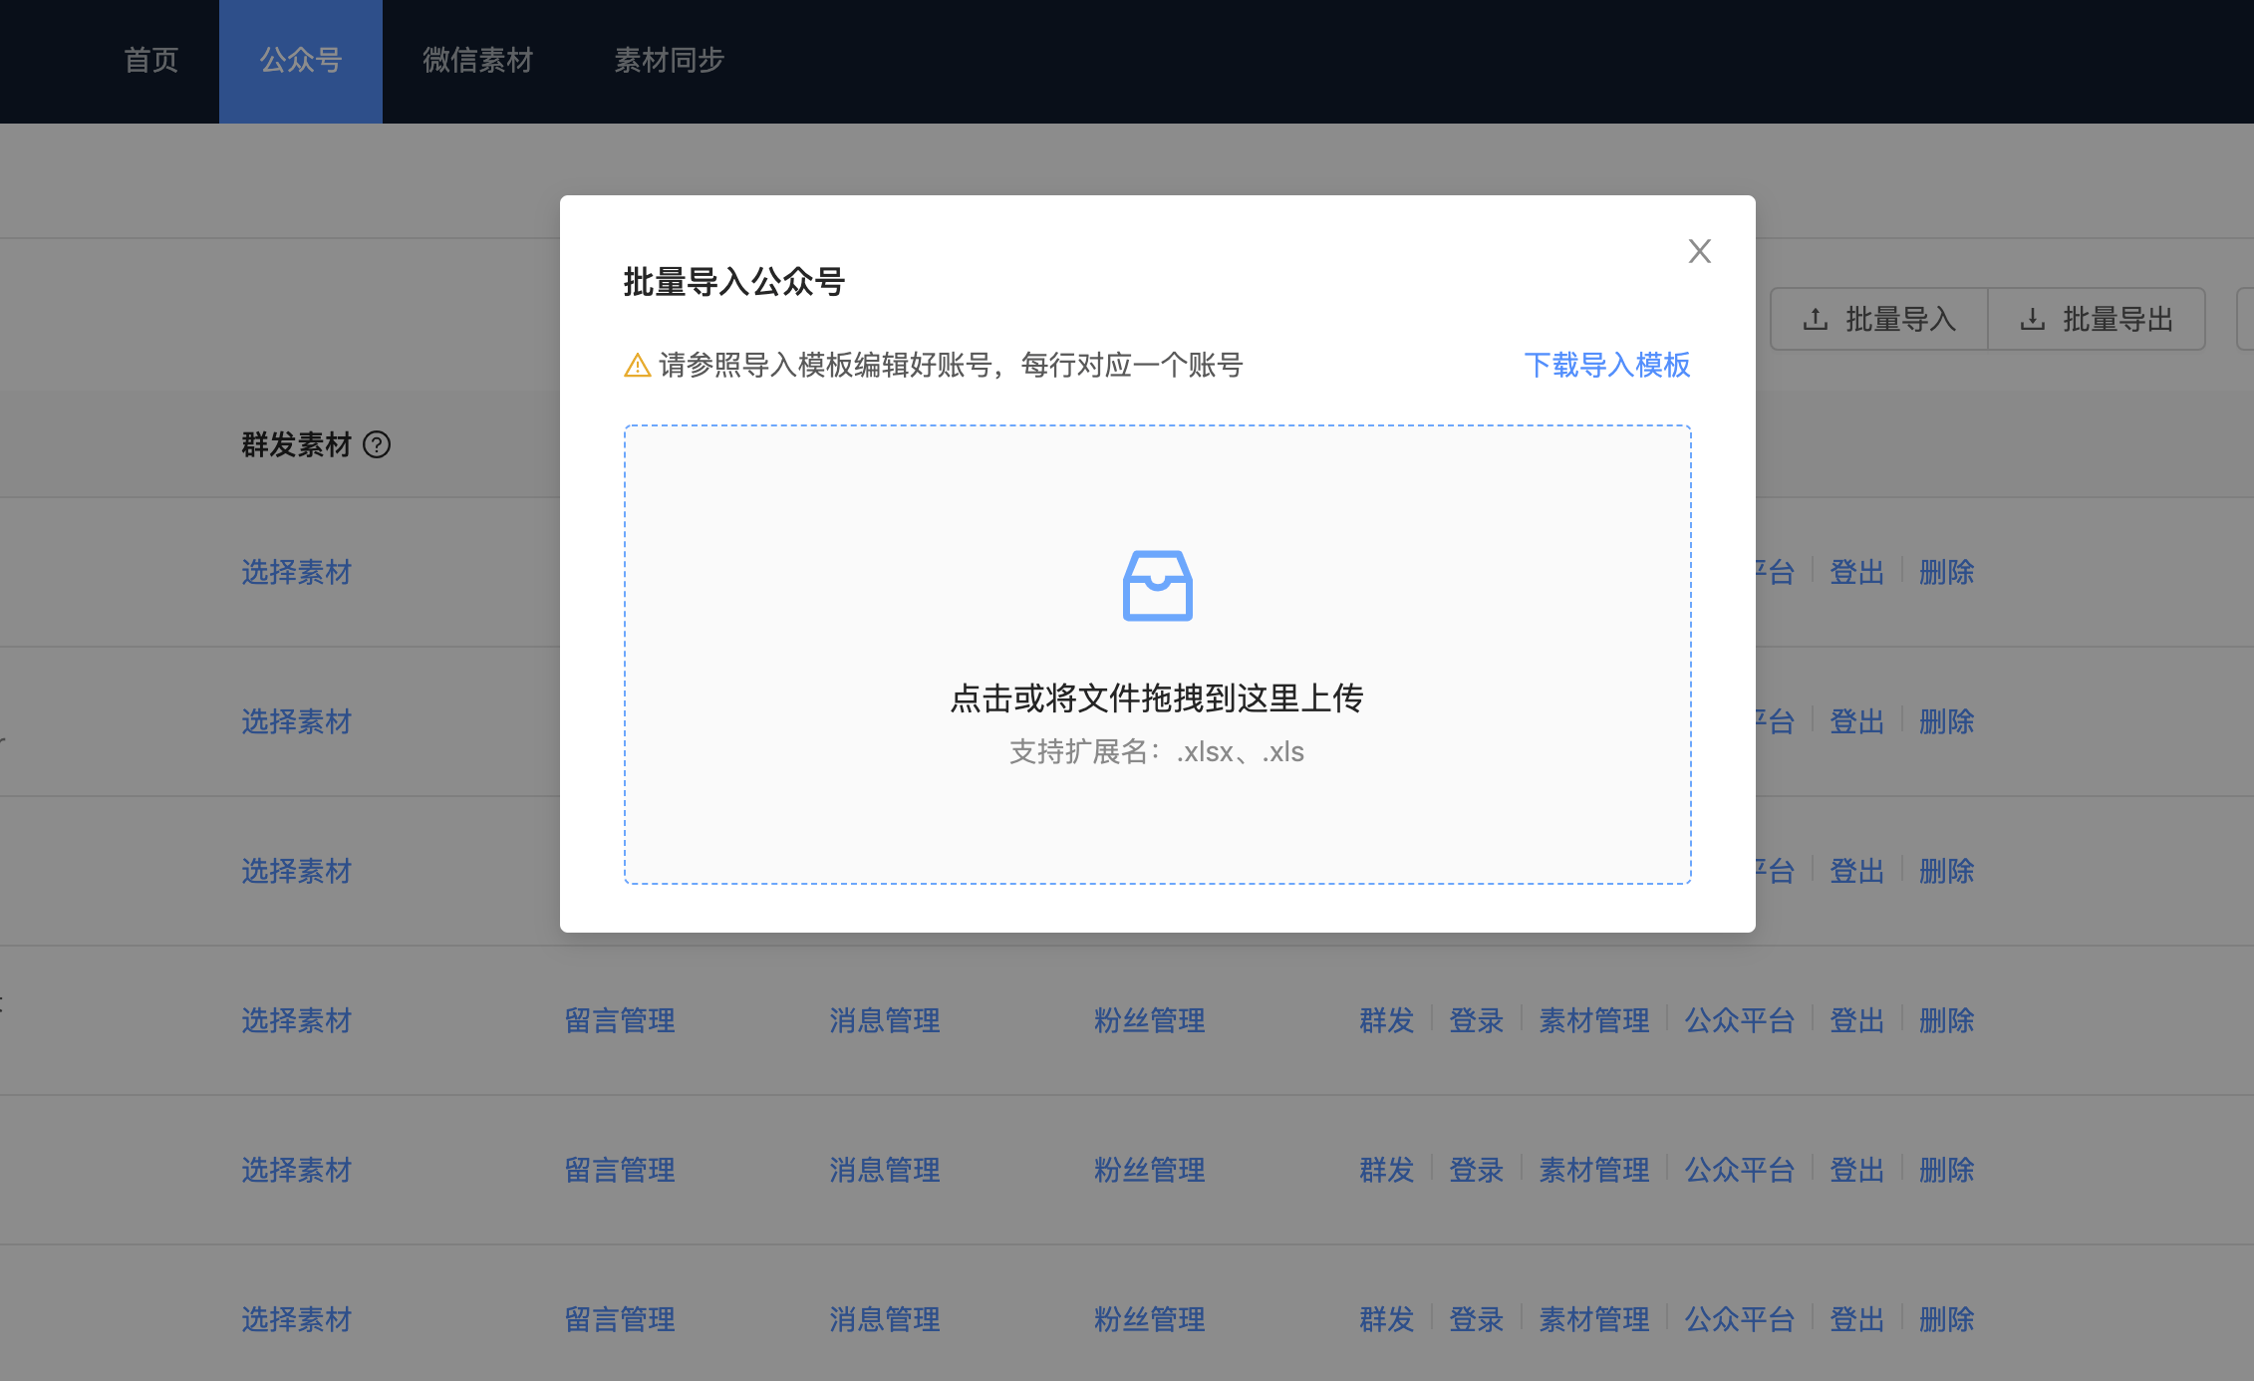Click the blue inbox upload icon in dialog
Viewport: 2254px width, 1381px height.
click(1157, 585)
